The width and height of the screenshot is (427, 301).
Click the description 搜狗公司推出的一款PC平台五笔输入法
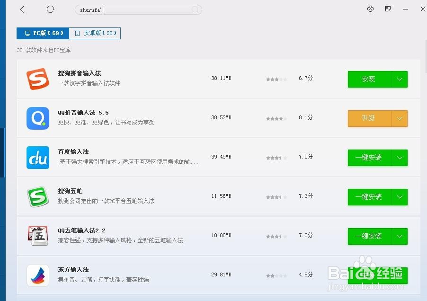[106, 201]
